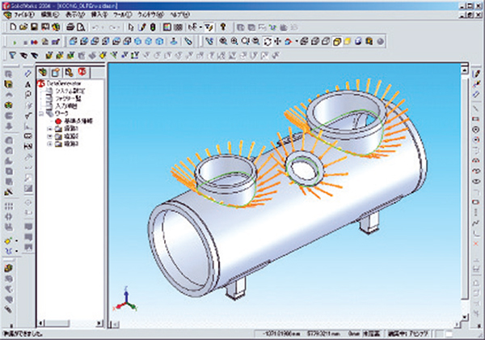Select the DataGenerator root tree item

coord(65,83)
